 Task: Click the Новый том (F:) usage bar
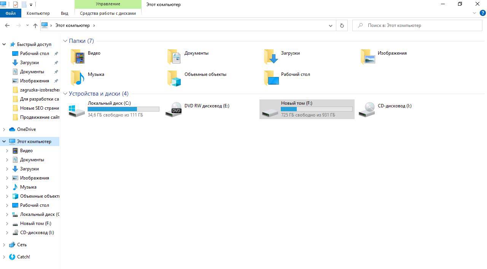pyautogui.click(x=317, y=109)
